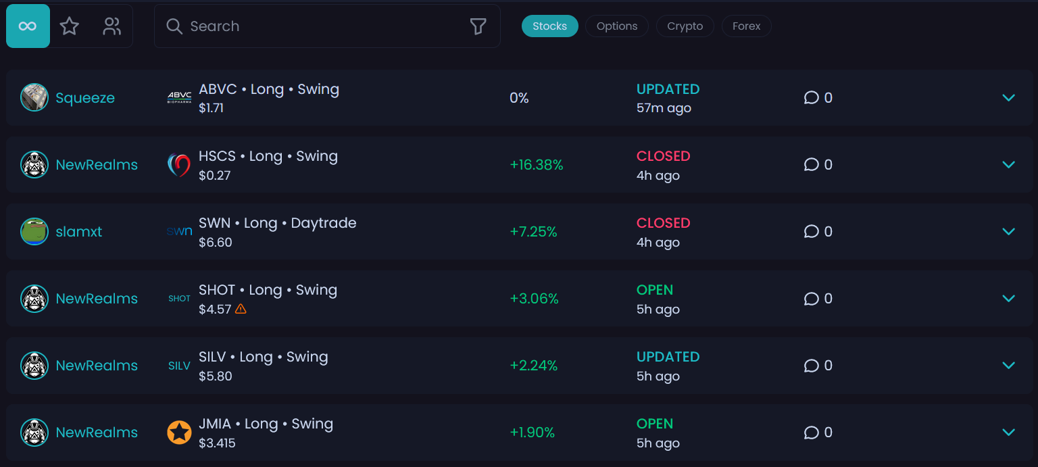The image size is (1038, 467).
Task: Expand the ABVC trade row details
Action: [1008, 97]
